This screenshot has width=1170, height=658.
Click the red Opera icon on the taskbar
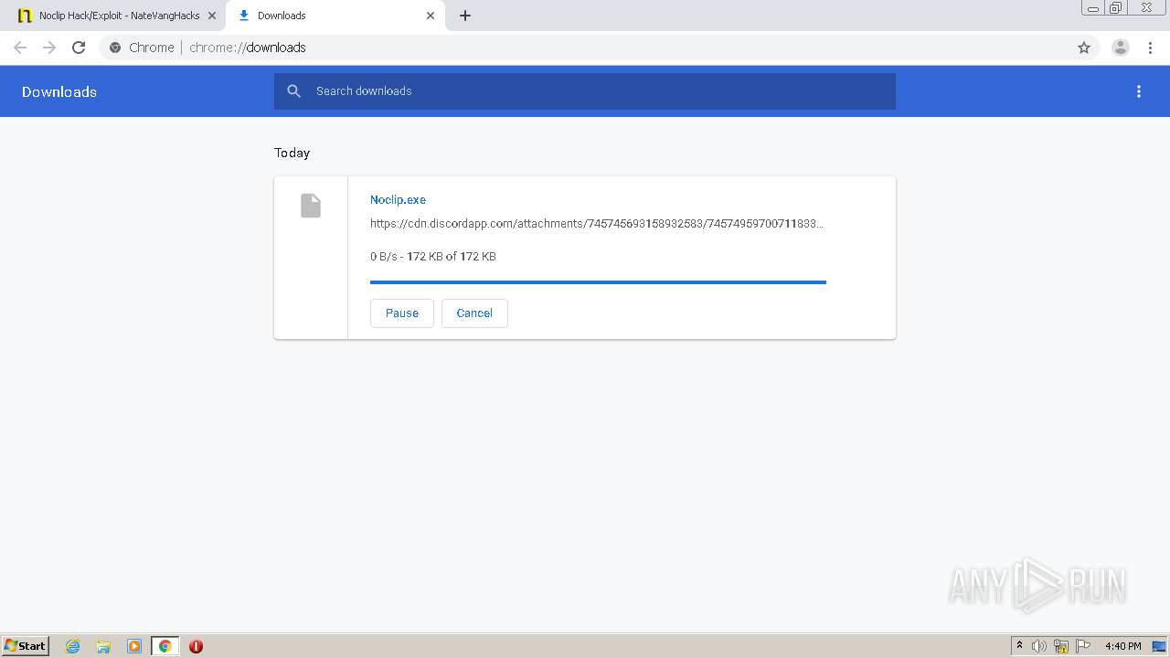(x=196, y=646)
